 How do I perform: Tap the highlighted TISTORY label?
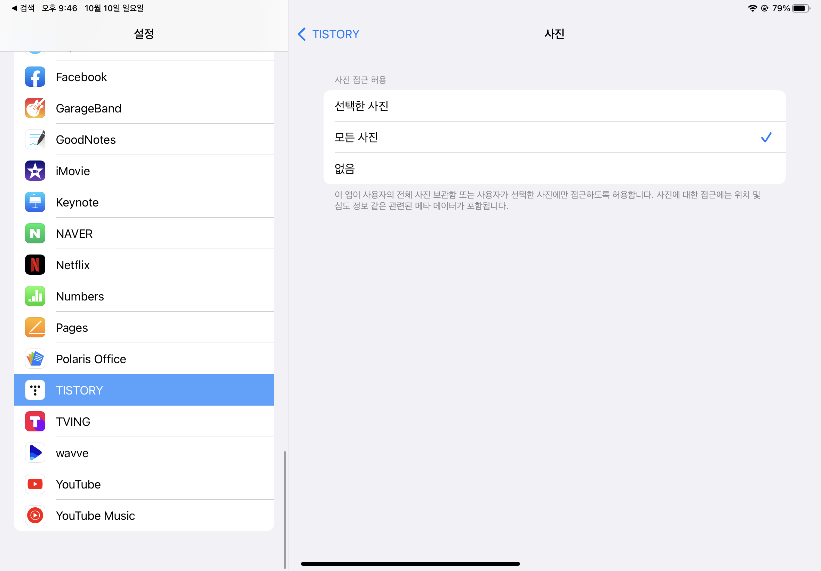[x=79, y=390]
